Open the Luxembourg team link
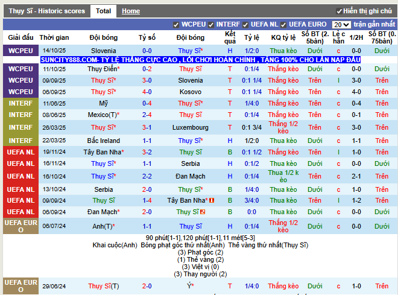Image resolution: width=398 pixels, height=295 pixels. coord(191,127)
